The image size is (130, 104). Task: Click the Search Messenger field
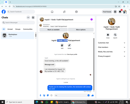pos(18,23)
